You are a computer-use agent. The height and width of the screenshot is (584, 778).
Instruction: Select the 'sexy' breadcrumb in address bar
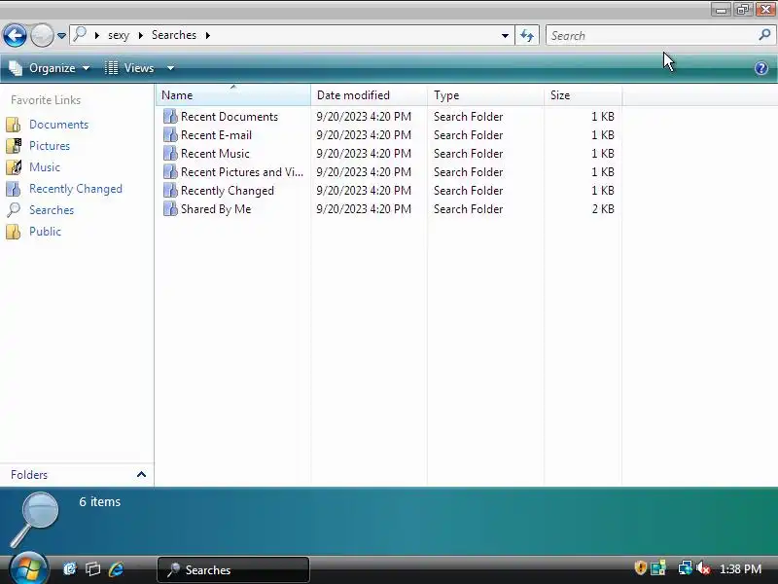118,35
